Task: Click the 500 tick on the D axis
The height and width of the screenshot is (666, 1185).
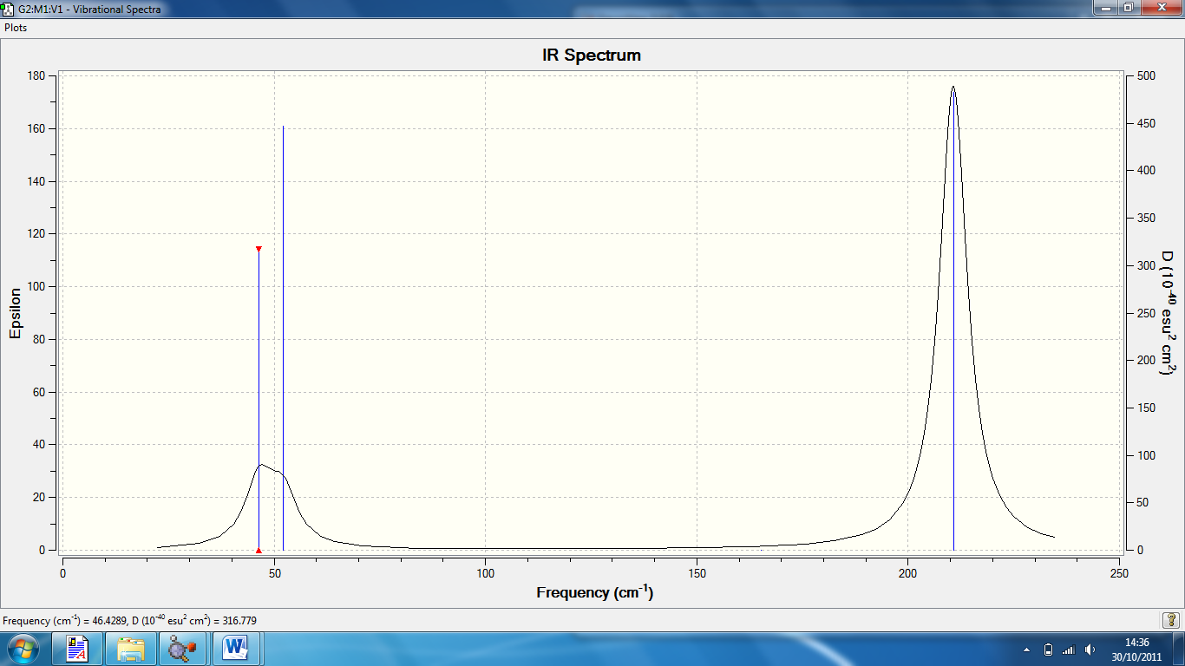Action: (x=1146, y=75)
